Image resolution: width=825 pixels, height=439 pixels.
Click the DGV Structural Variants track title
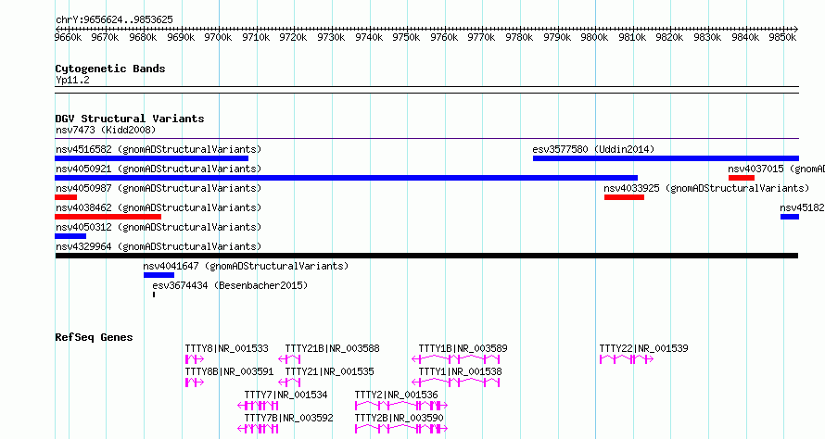click(x=130, y=119)
